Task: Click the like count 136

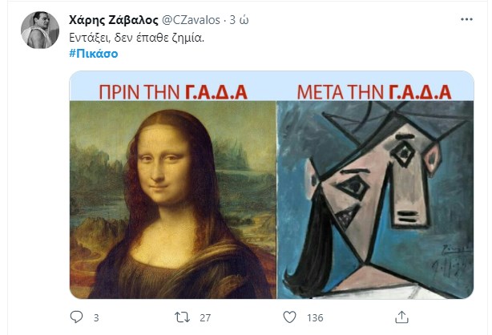Action: (315, 317)
